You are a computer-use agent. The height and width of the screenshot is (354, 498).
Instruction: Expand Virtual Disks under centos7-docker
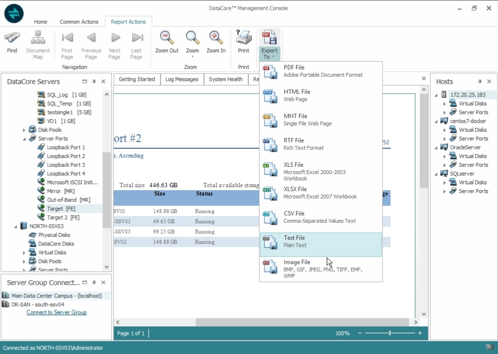click(445, 130)
